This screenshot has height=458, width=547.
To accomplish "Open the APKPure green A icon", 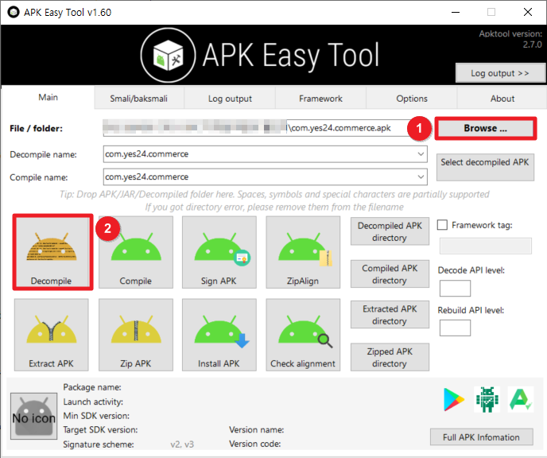I will 520,399.
